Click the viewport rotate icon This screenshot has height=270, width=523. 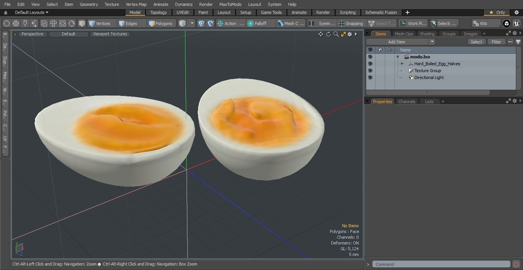(329, 34)
